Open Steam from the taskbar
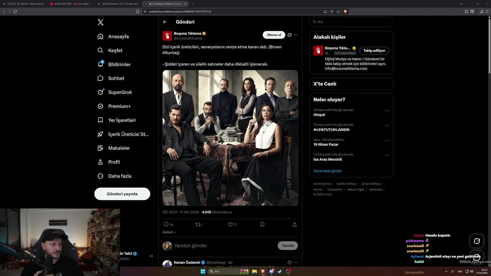The height and width of the screenshot is (276, 491). (x=280, y=271)
